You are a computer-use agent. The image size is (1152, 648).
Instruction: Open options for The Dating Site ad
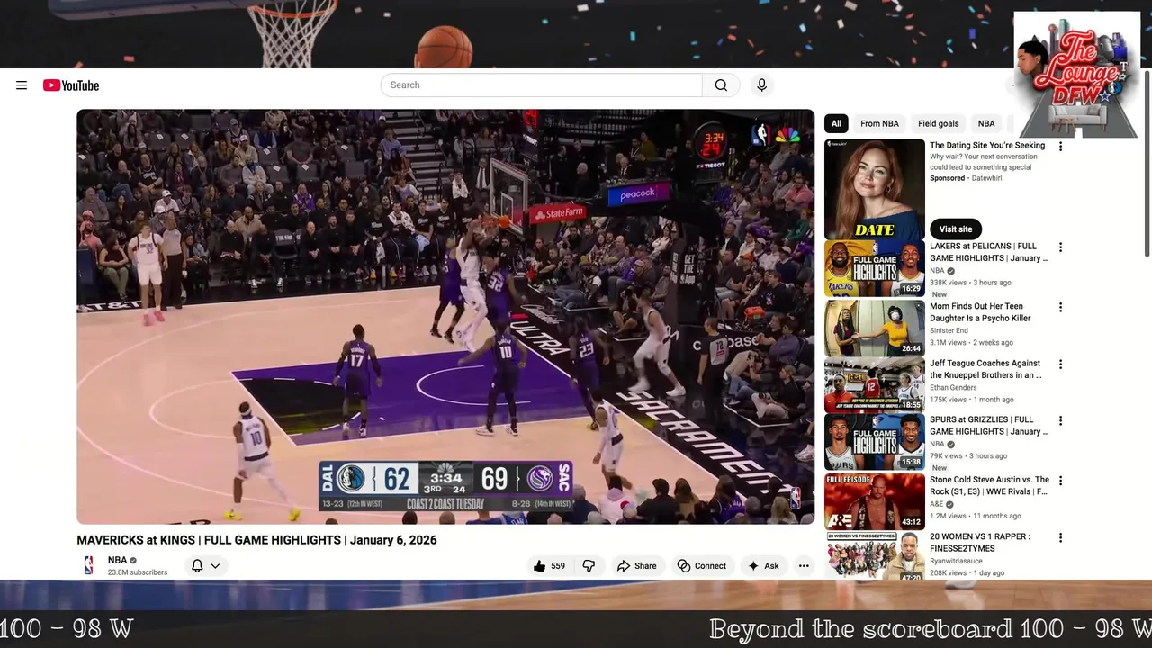tap(1060, 147)
